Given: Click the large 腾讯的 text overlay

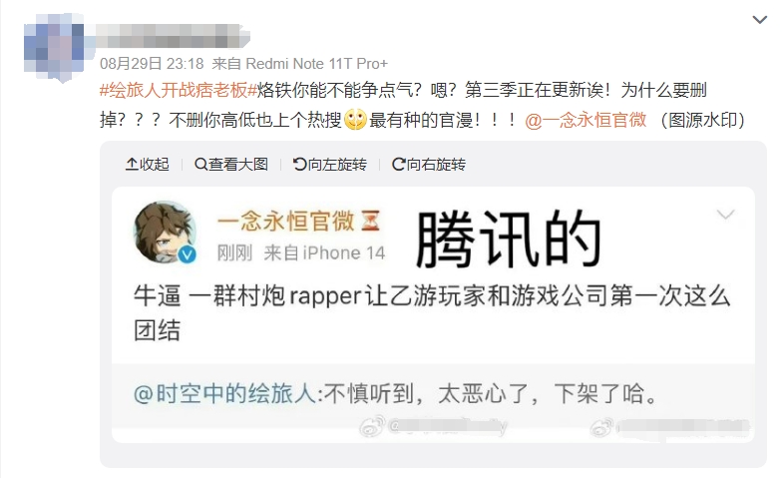Looking at the screenshot, I should 509,239.
